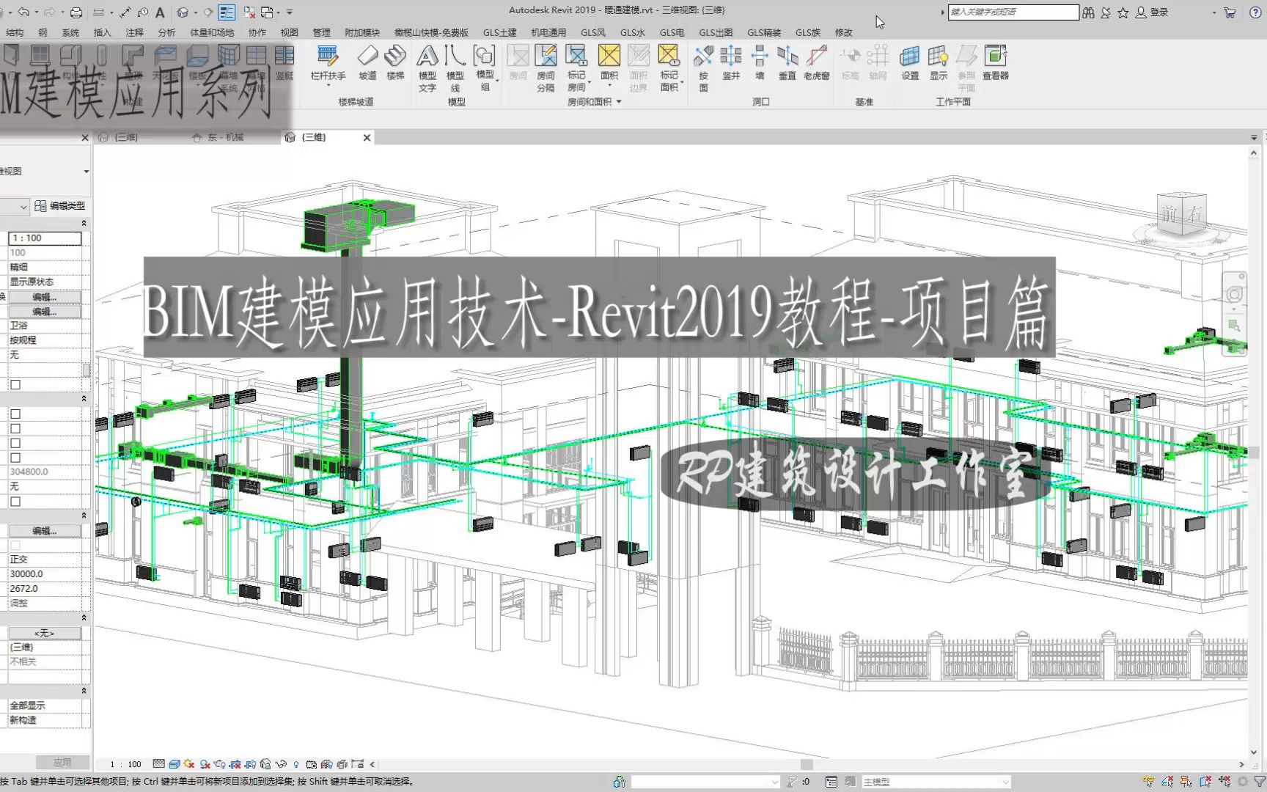Viewport: 1267px width, 792px height.
Task: Open the 查看器 work plane viewer
Action: (996, 62)
